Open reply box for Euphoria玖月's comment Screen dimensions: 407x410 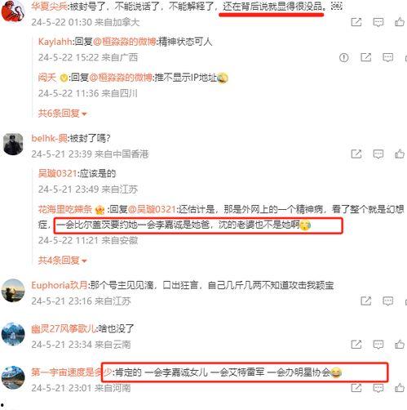[x=387, y=301]
